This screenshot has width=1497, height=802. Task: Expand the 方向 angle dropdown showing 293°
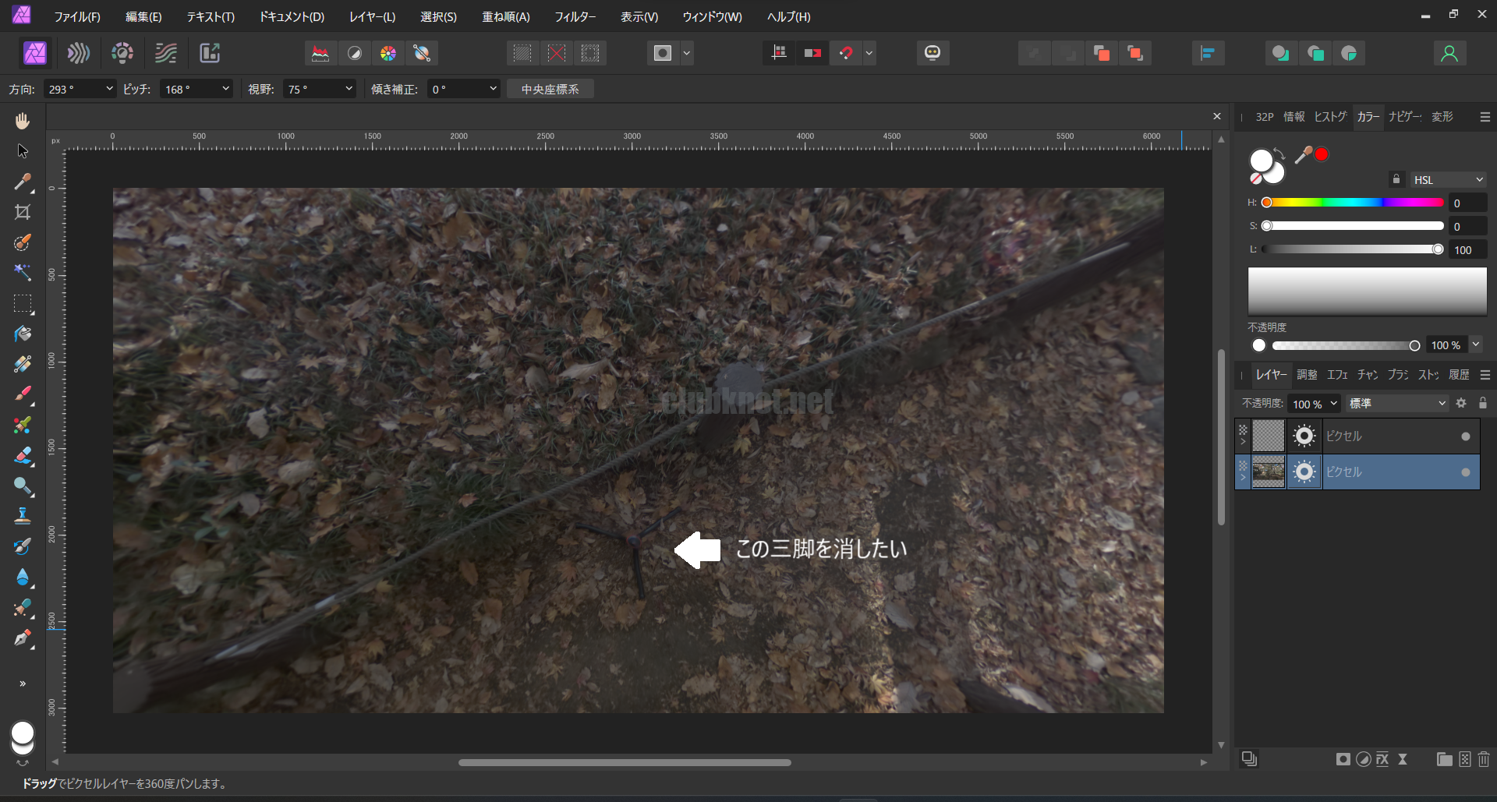(x=109, y=90)
